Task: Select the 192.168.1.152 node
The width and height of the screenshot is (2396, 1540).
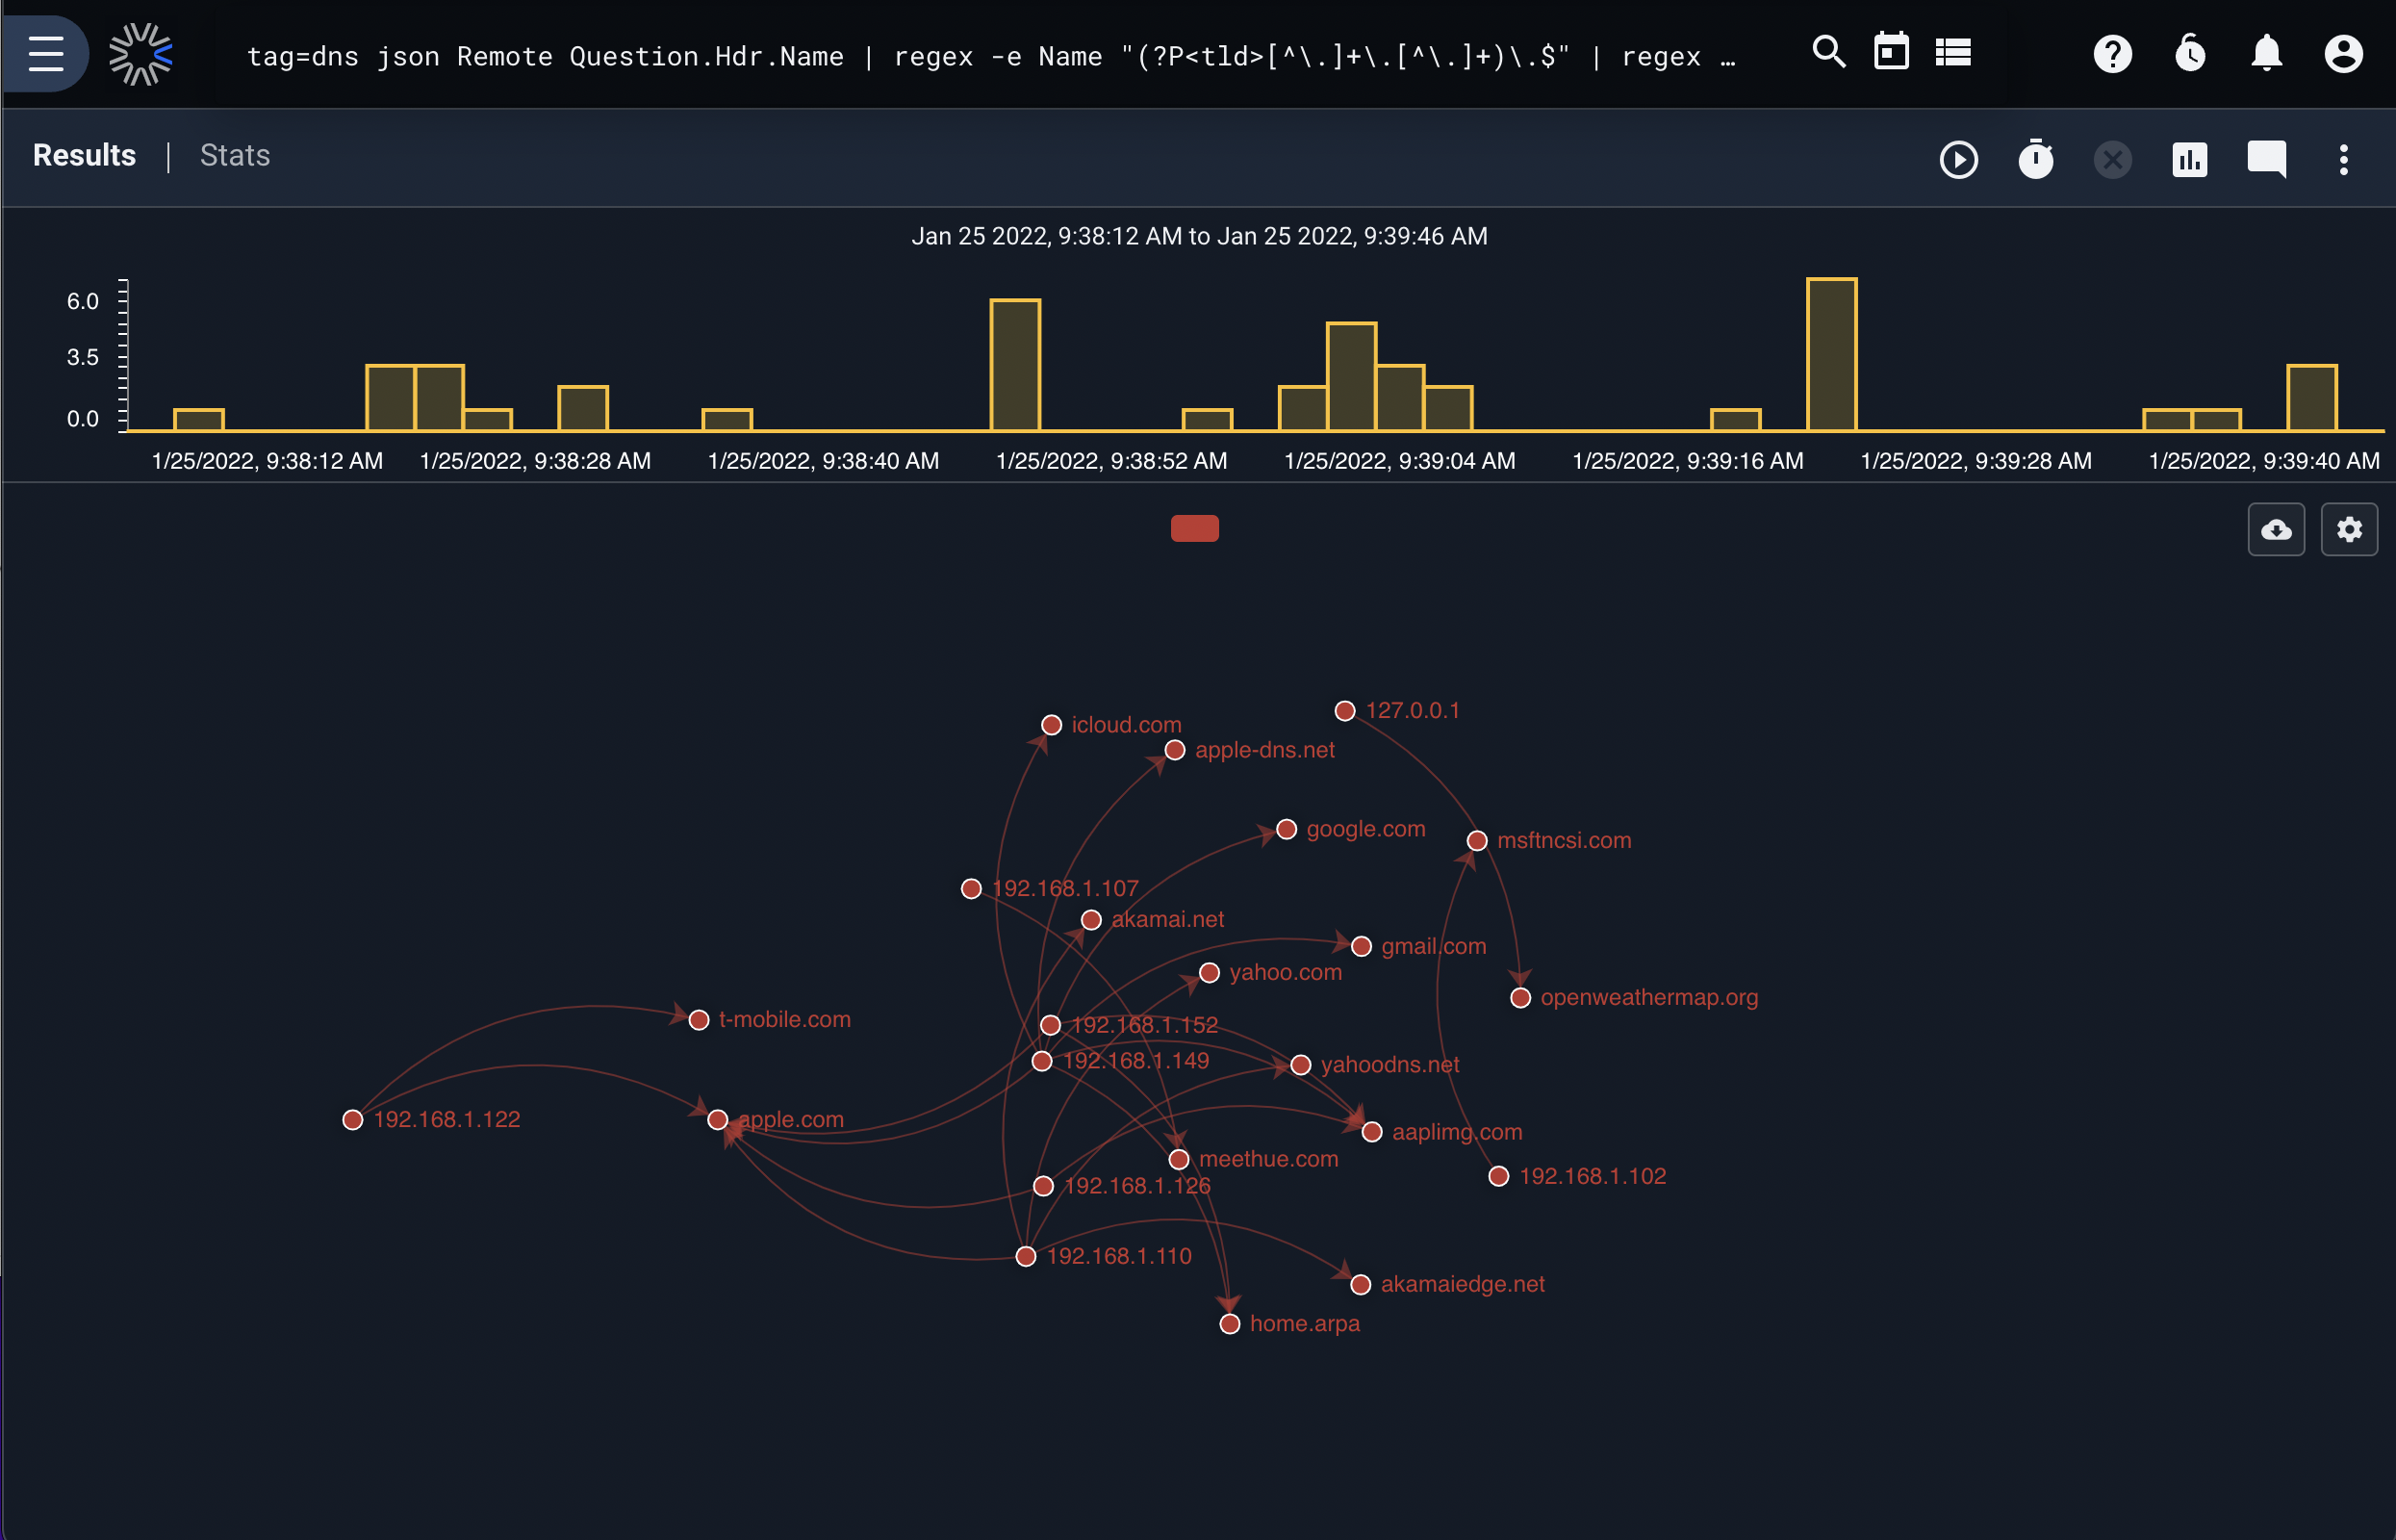Action: coord(1050,1025)
